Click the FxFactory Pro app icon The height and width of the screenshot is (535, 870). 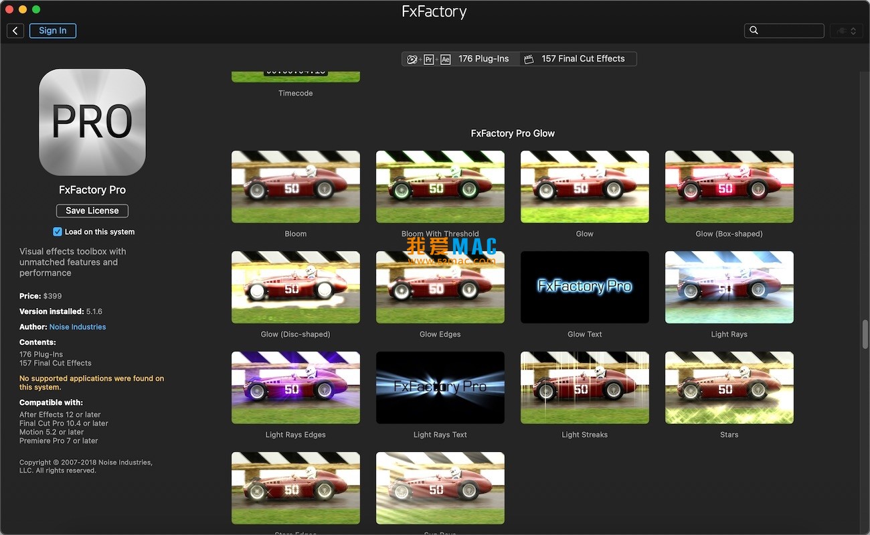pyautogui.click(x=92, y=123)
